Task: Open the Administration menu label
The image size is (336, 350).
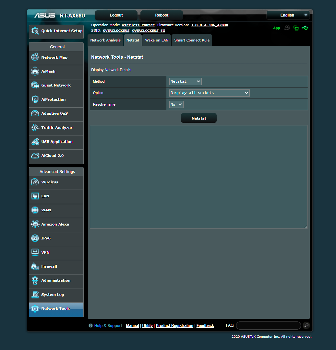Action: (x=56, y=280)
